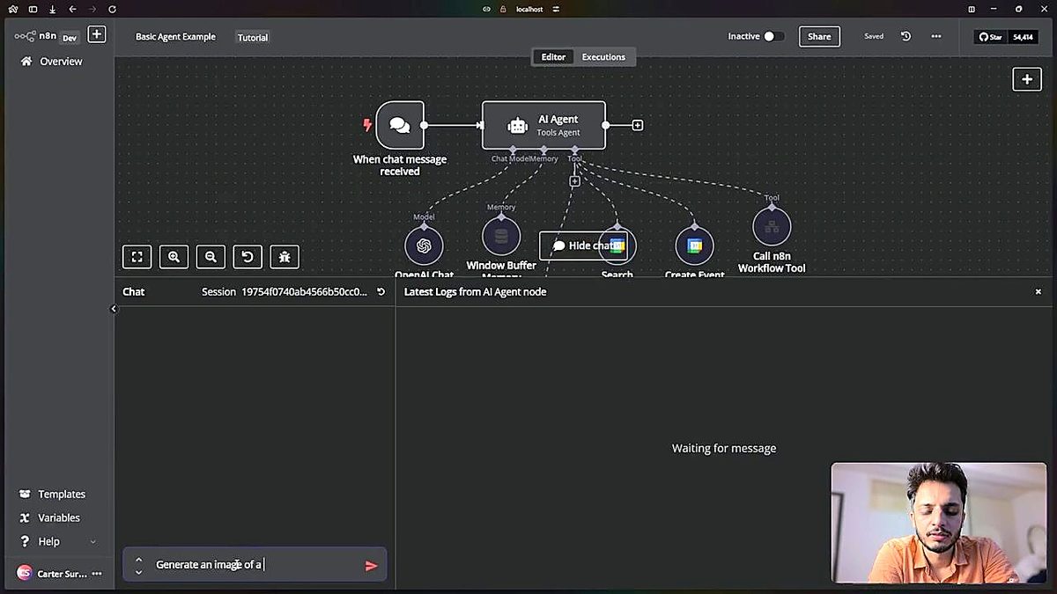This screenshot has height=594, width=1057.
Task: Send the chat message with red arrow
Action: pyautogui.click(x=371, y=566)
